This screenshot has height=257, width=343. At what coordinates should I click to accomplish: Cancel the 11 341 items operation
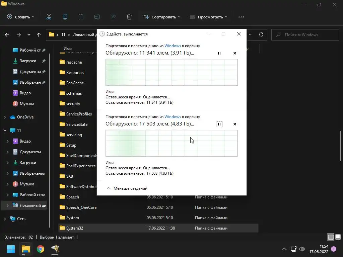(x=235, y=53)
